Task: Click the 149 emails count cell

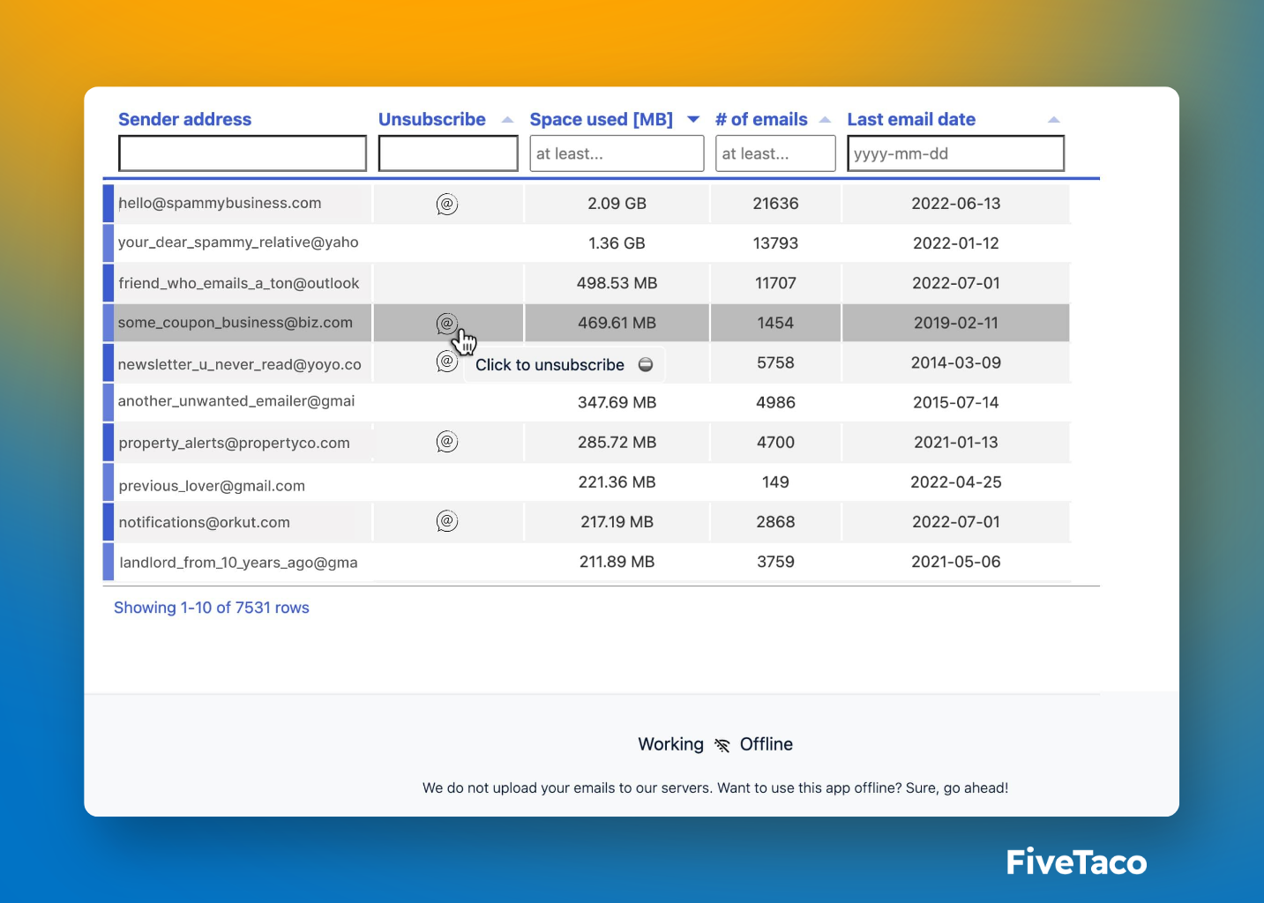Action: click(775, 482)
